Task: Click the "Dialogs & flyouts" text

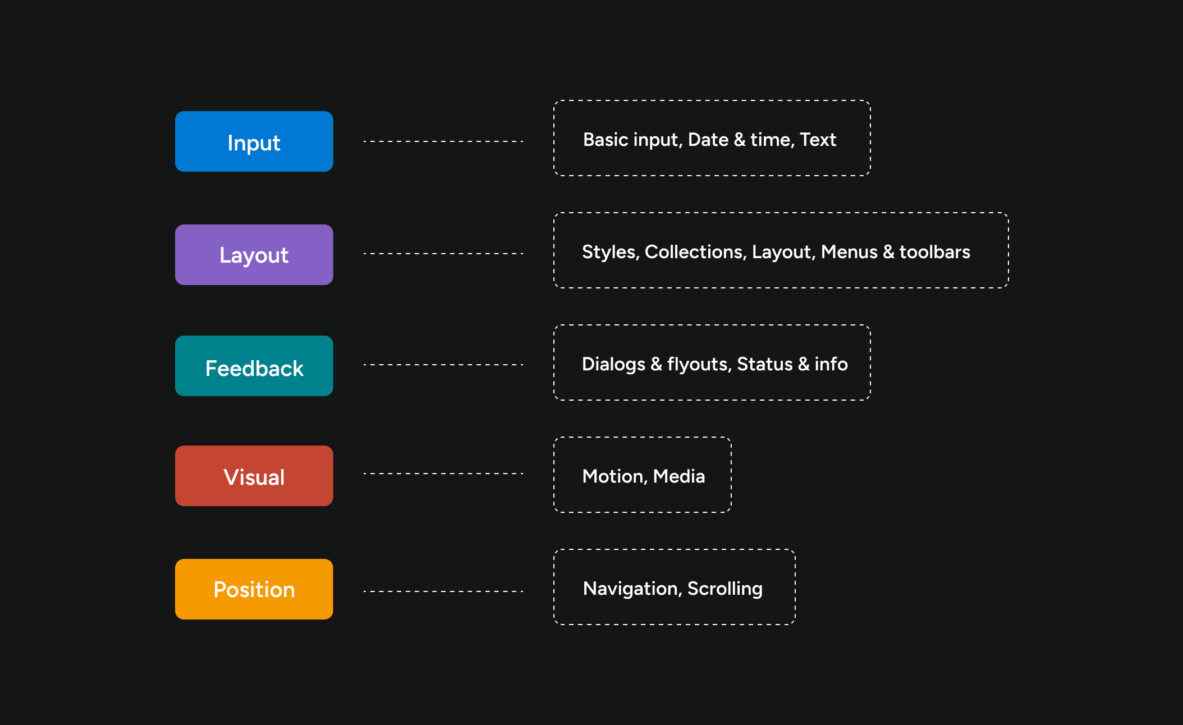Action: 655,364
